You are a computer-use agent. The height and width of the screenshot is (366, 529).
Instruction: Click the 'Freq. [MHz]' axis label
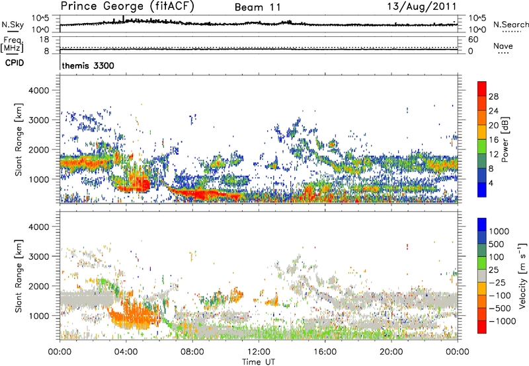[x=12, y=44]
